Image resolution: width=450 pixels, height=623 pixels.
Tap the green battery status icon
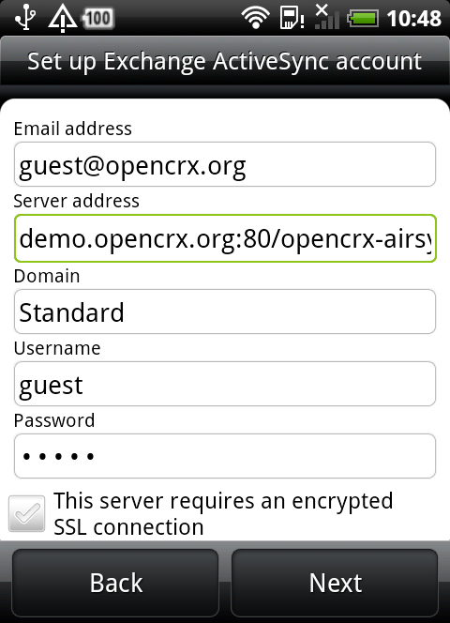tap(363, 19)
